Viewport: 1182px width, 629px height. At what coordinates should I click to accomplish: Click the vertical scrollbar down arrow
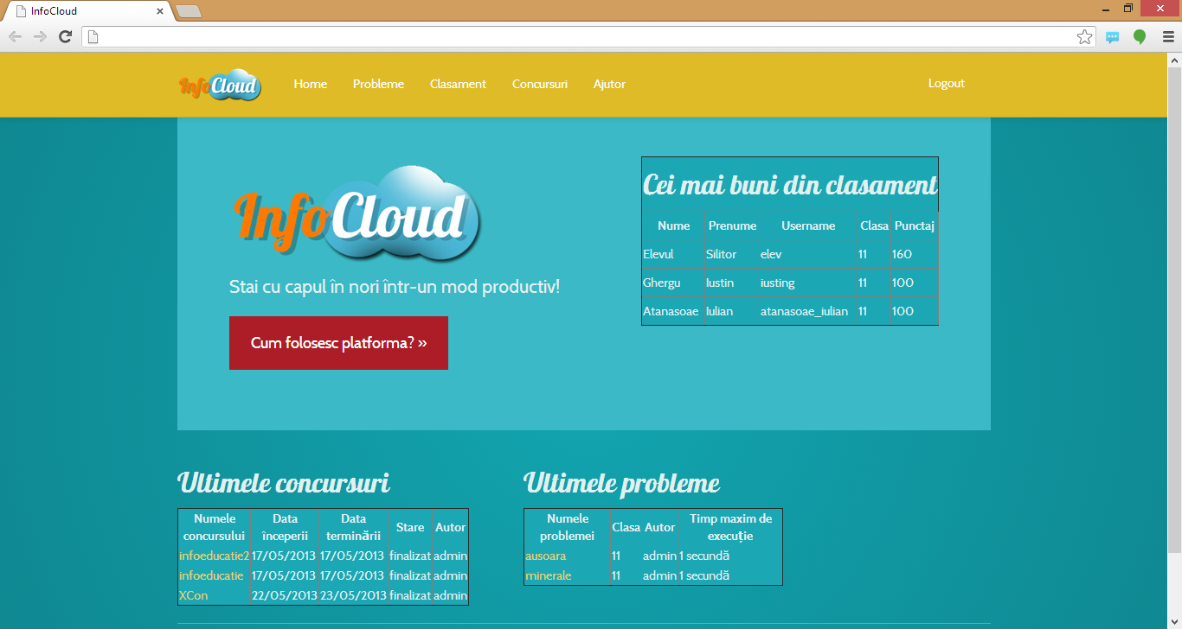pos(1174,621)
